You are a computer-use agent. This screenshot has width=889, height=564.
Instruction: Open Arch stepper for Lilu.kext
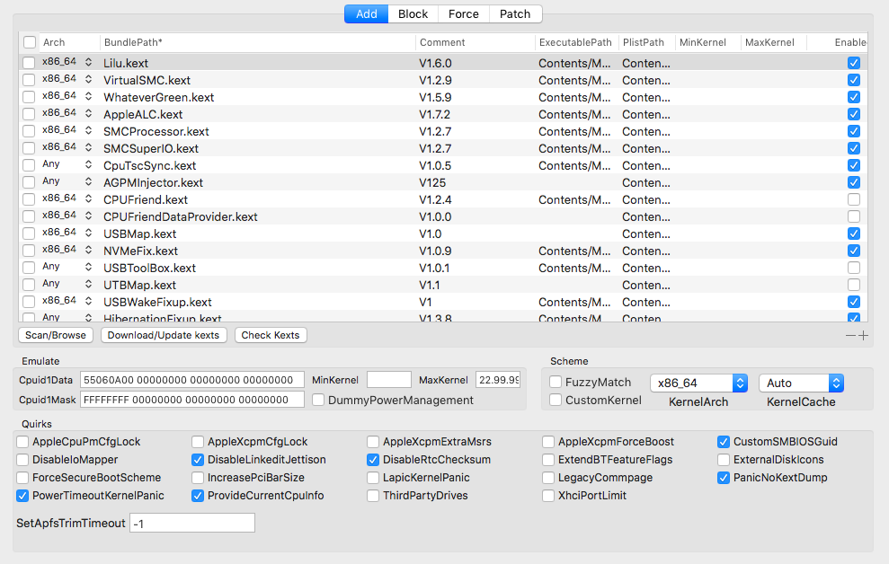coord(88,62)
